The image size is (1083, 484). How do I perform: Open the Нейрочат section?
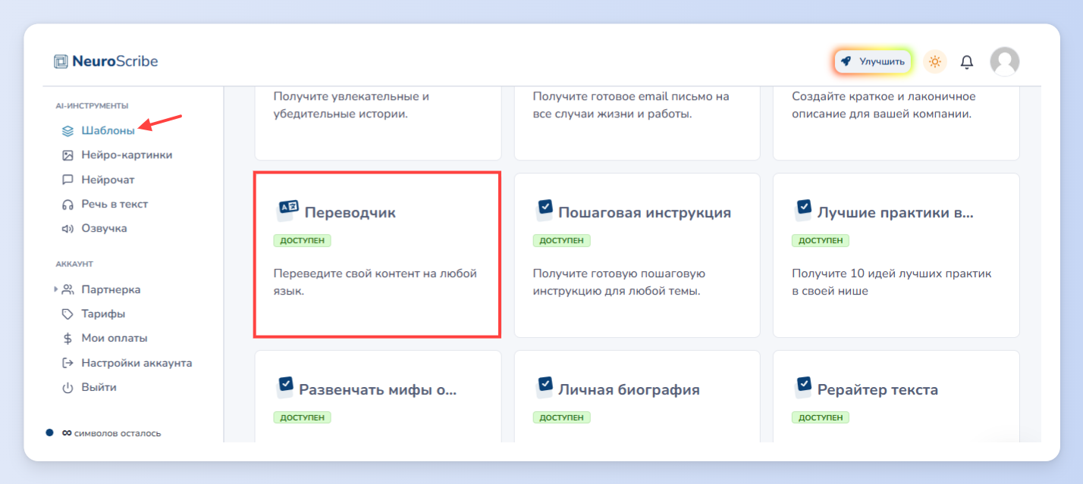click(108, 180)
